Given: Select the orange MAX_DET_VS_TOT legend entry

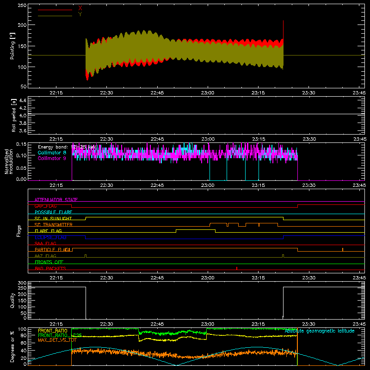Looking at the screenshot, I should click(57, 340).
